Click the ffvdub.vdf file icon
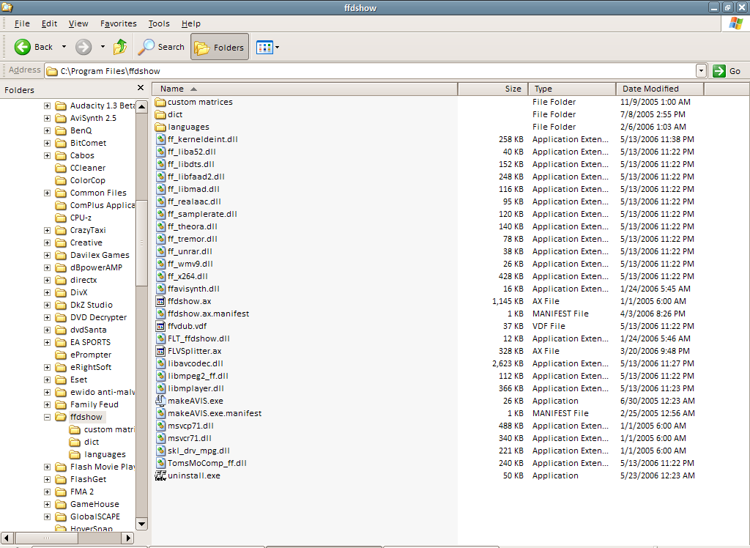Image resolution: width=750 pixels, height=548 pixels. coord(161,326)
